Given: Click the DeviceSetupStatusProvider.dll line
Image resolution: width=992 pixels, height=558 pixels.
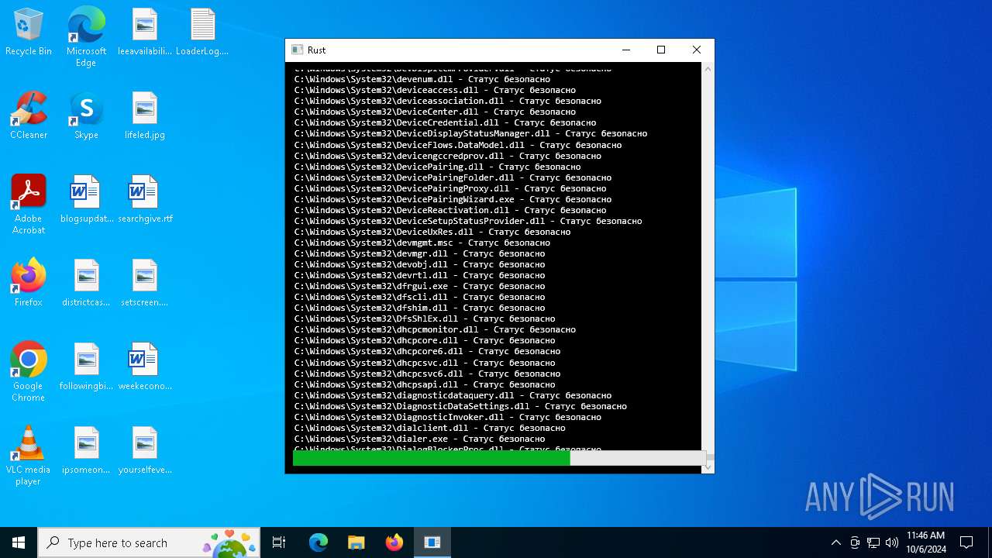Looking at the screenshot, I should click(x=468, y=221).
